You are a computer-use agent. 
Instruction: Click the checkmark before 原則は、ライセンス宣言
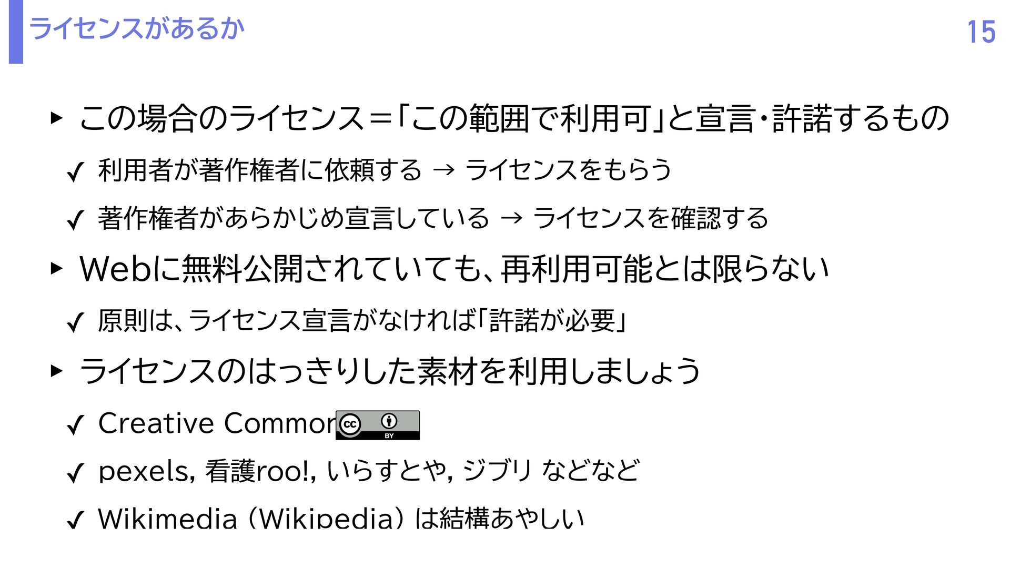[75, 322]
